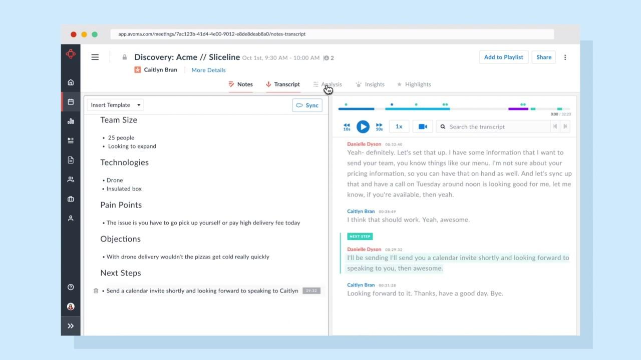Open the calendar meetings icon in the sidebar
Screen dimensions: 641x360
[71, 101]
